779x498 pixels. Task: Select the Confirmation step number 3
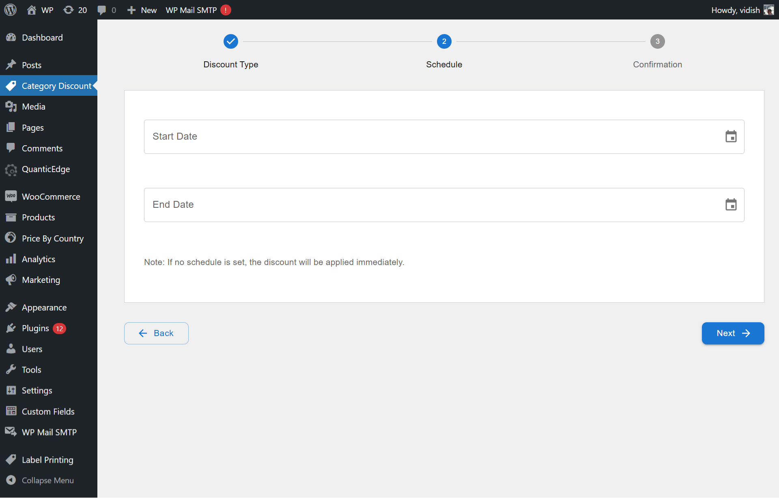click(657, 41)
